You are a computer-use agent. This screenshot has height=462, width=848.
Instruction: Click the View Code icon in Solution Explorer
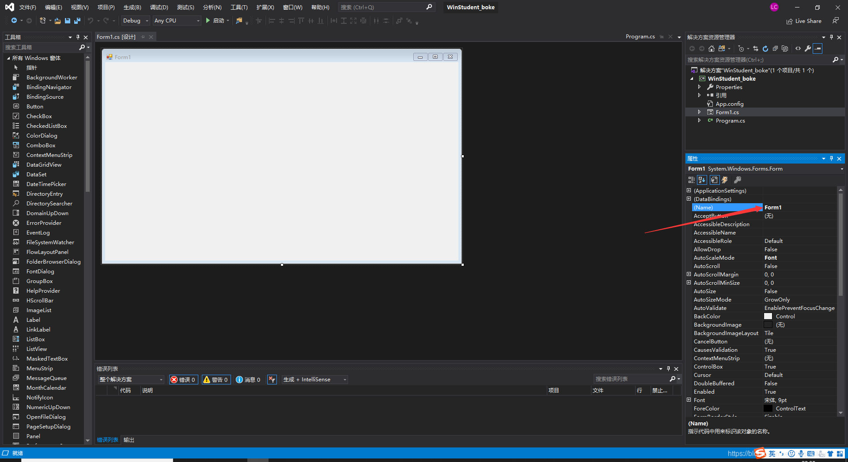click(798, 48)
